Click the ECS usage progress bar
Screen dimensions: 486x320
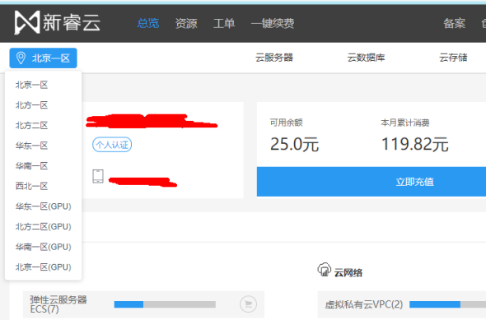165,304
